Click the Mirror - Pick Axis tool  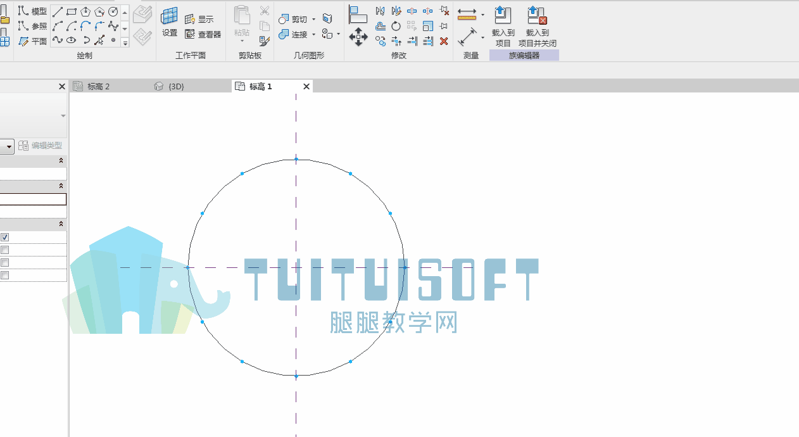pyautogui.click(x=381, y=11)
